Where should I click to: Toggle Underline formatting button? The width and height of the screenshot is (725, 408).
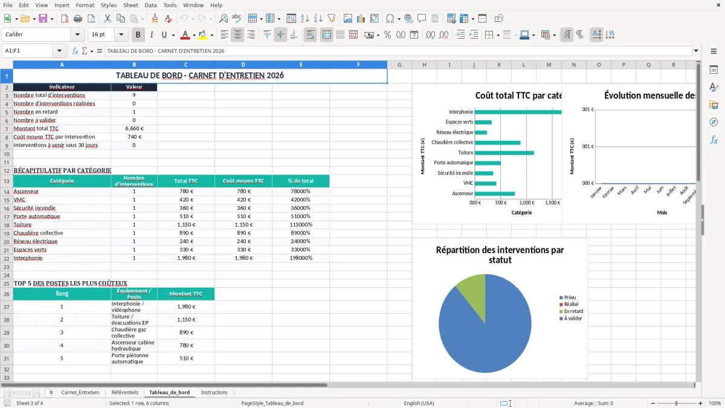164,35
